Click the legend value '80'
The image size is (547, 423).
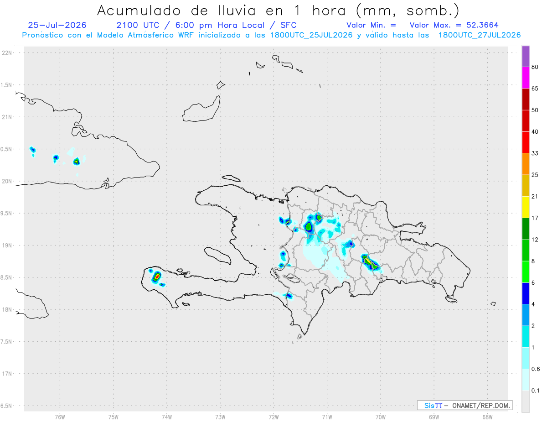(535, 67)
